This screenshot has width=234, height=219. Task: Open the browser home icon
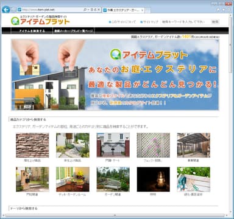click(x=218, y=10)
